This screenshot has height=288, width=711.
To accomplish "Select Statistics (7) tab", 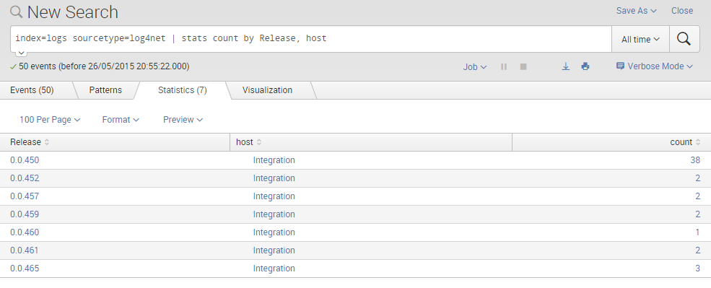I will (x=183, y=90).
